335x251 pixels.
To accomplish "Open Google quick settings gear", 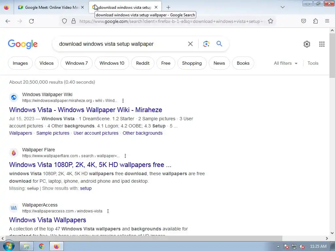I will 307,44.
